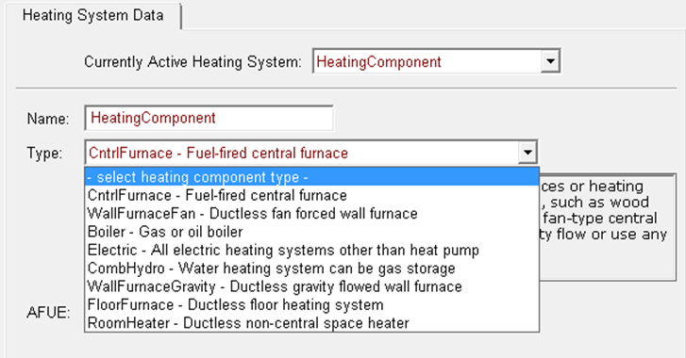Open the Heating System Data tab

click(93, 15)
